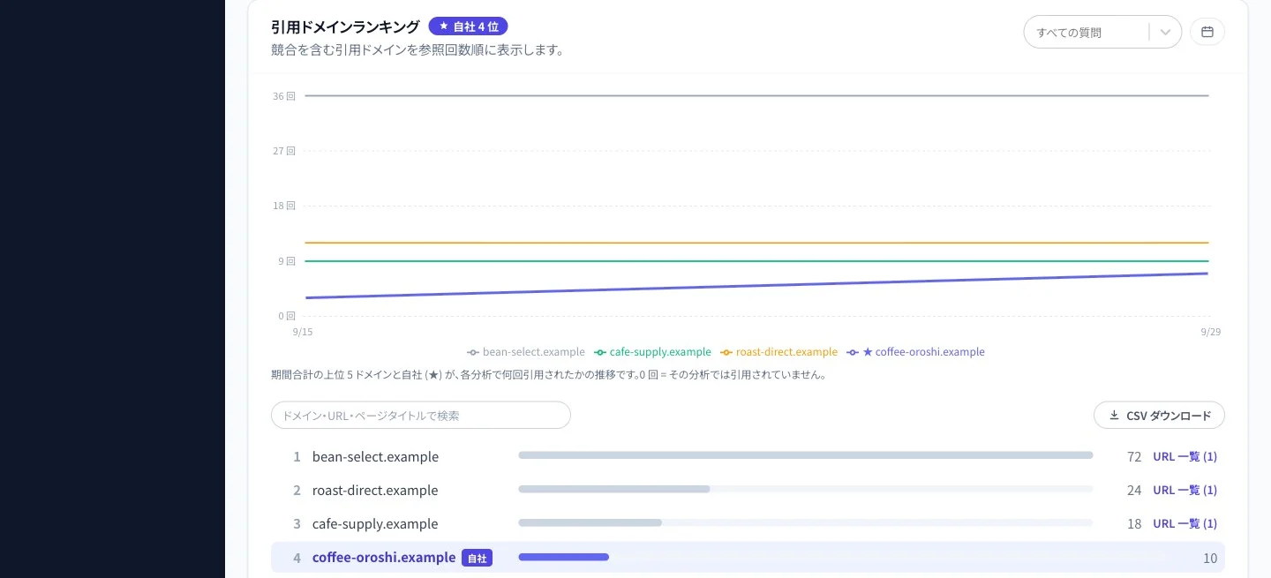Click the 36 回 y-axis label

point(283,95)
